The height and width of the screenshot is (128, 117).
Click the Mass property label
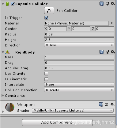tap(9, 57)
